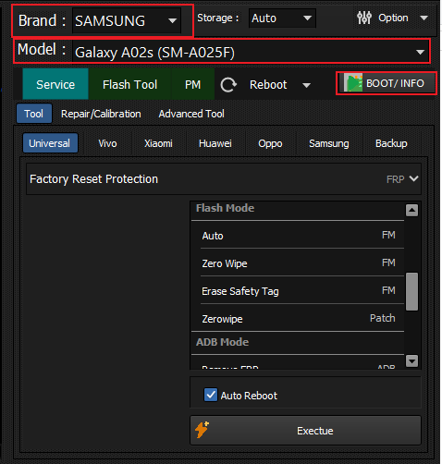Open the Backup tab
This screenshot has width=442, height=464.
tap(391, 143)
